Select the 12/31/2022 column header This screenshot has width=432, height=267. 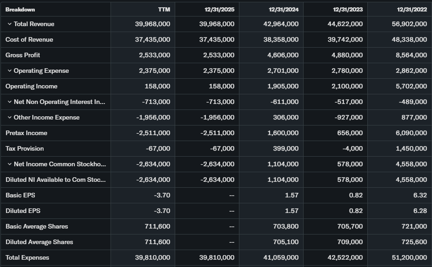pos(412,9)
